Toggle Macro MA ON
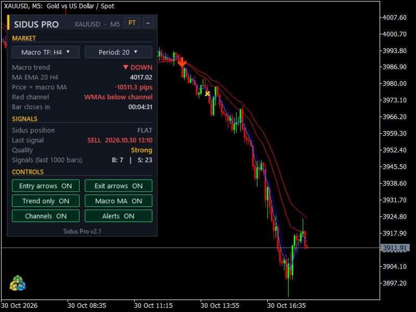The image size is (416, 312). tap(119, 201)
